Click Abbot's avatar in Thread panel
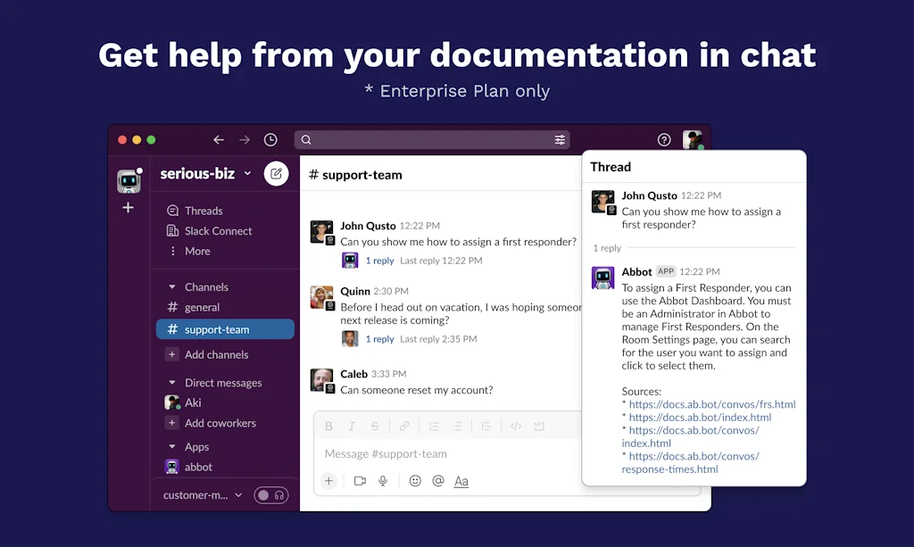The image size is (914, 547). point(603,278)
